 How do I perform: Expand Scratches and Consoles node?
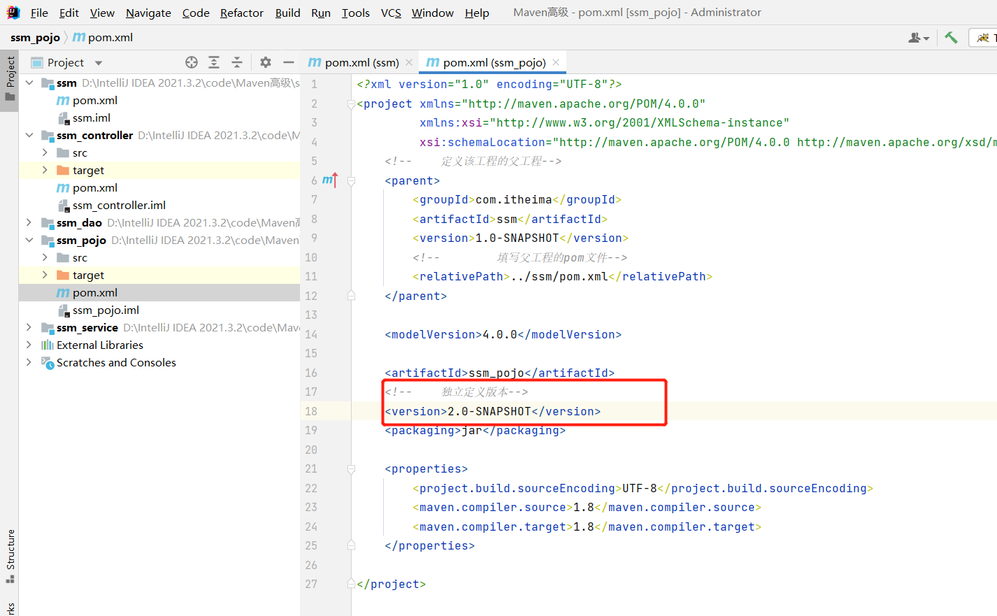(29, 362)
